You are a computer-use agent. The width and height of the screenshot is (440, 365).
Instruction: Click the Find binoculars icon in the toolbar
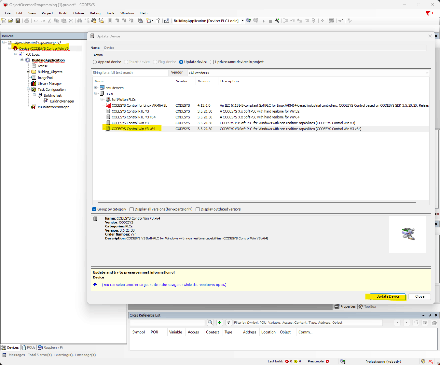(x=80, y=21)
